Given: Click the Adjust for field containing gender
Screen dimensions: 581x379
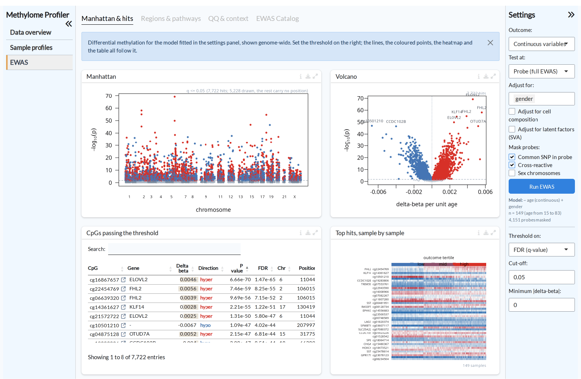Looking at the screenshot, I should 541,99.
